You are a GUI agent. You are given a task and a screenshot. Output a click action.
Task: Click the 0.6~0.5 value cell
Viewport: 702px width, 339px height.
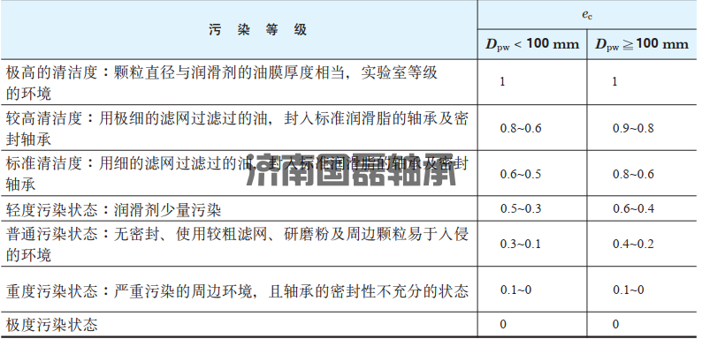pos(521,174)
